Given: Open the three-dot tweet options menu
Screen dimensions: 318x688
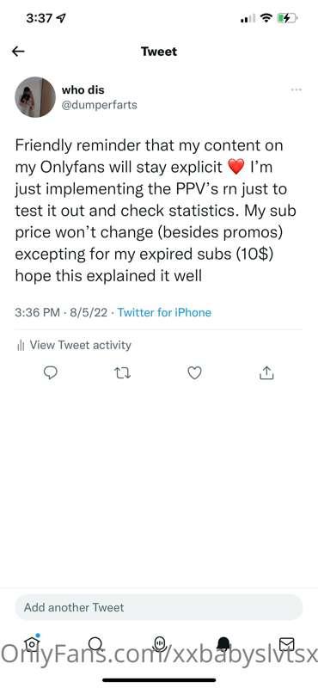Looking at the screenshot, I should [296, 89].
